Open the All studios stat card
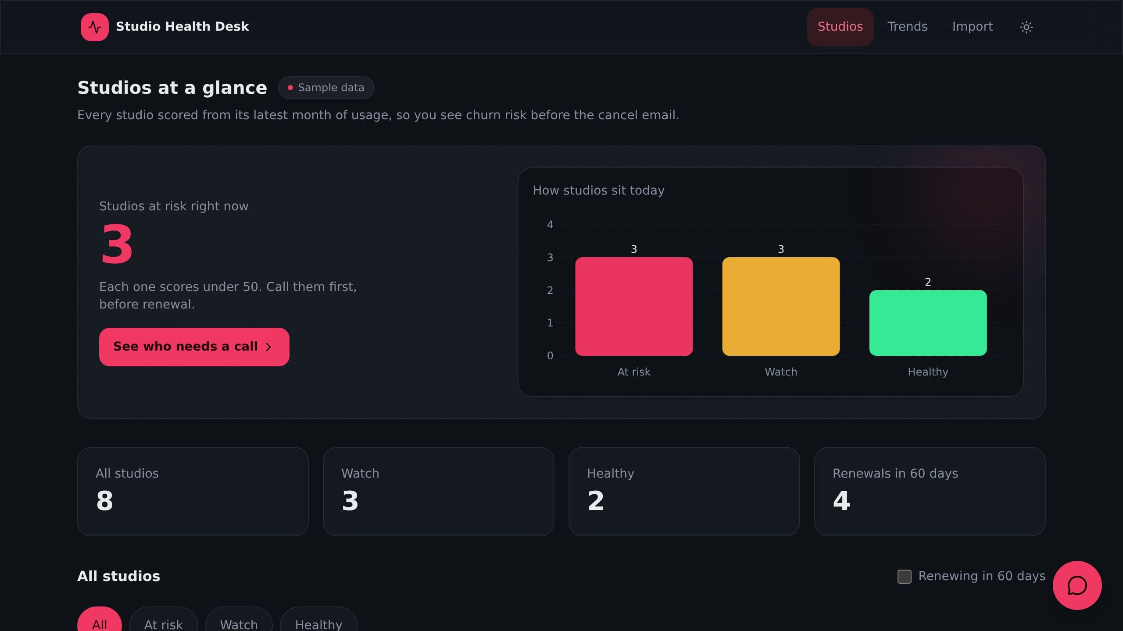Screen dimensions: 1123x631 click(193, 491)
